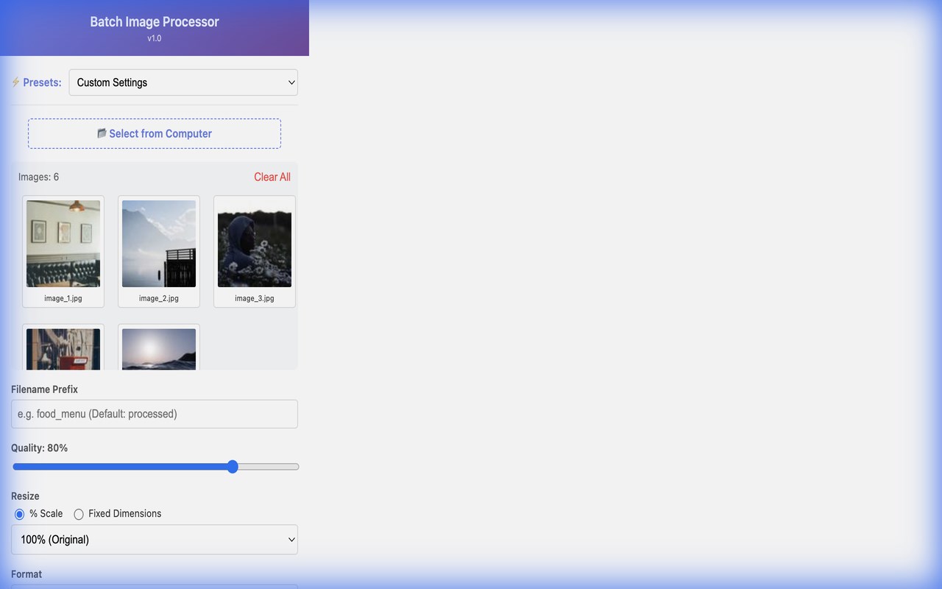
Task: Select the image_3.jpg thumbnail
Action: coord(255,244)
